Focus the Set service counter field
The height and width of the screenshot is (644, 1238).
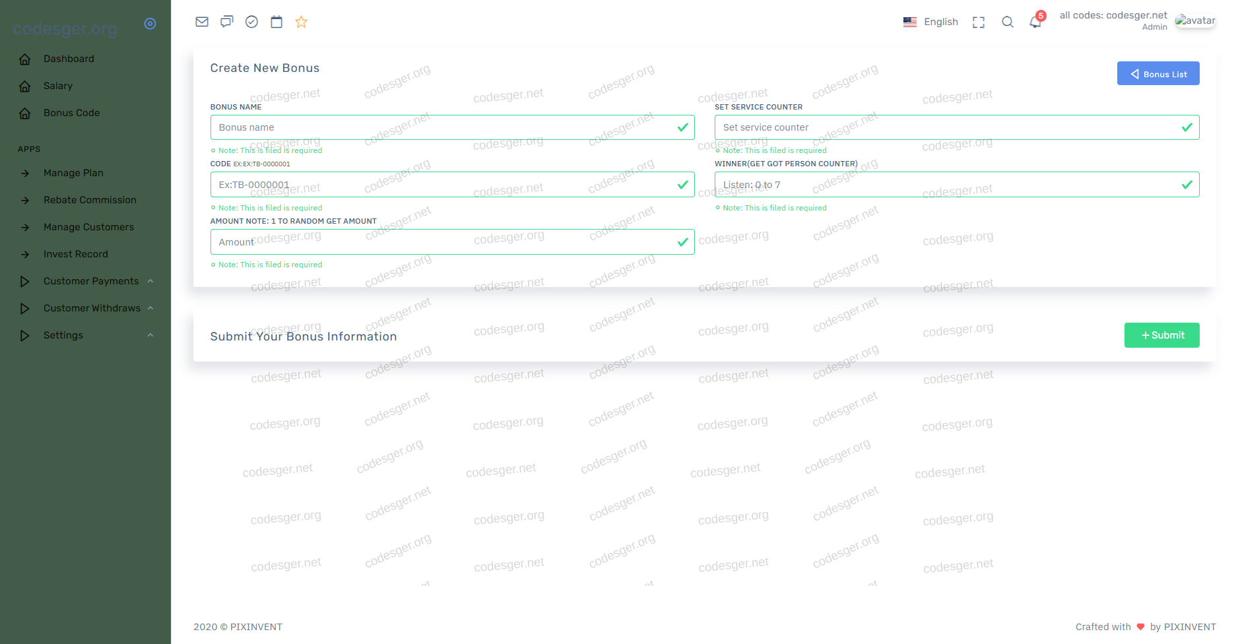tap(947, 127)
